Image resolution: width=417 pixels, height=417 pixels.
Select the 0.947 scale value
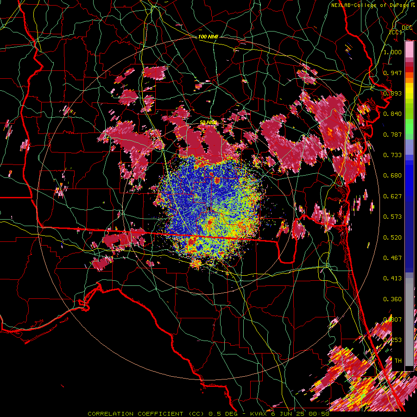pyautogui.click(x=392, y=73)
